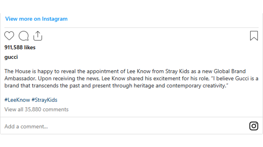The width and height of the screenshot is (263, 147).
Task: Open Instagram via the camera logo icon
Action: coord(254,126)
